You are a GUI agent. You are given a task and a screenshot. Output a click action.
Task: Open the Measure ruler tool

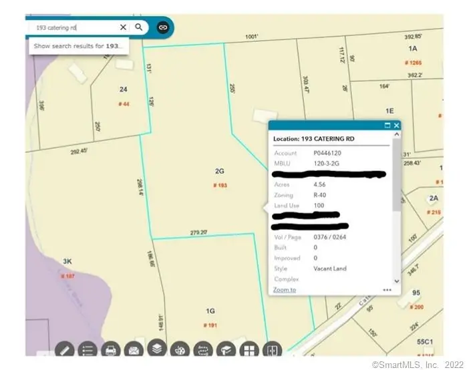pos(65,350)
